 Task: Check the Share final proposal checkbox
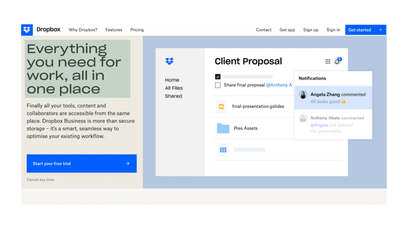[218, 85]
